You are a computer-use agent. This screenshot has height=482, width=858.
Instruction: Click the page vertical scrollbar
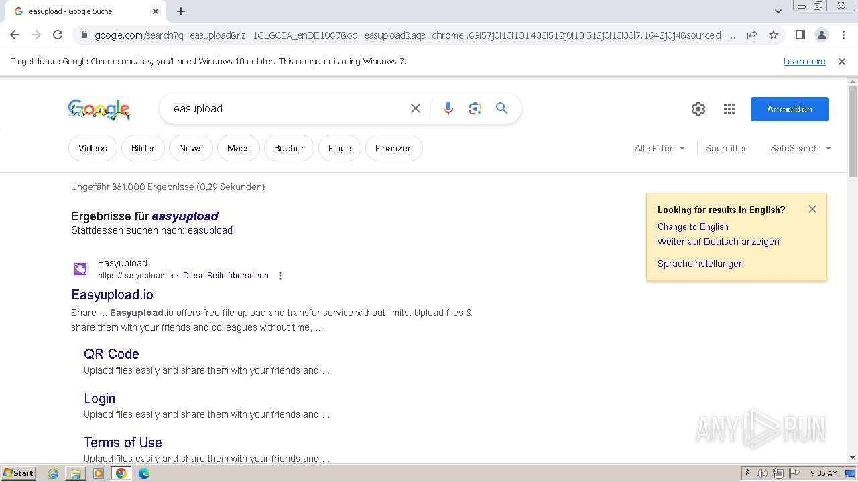[x=853, y=131]
